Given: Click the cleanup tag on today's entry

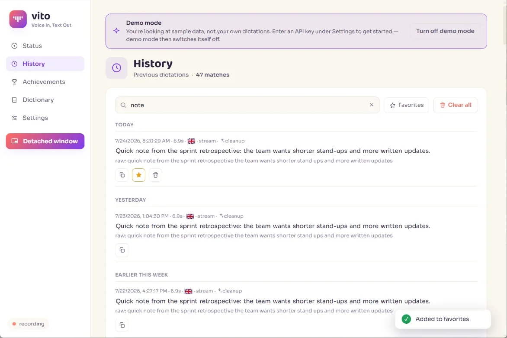Looking at the screenshot, I should 232,141.
